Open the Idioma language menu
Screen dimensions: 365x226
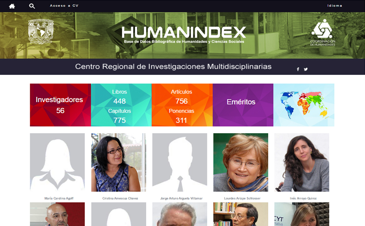pyautogui.click(x=335, y=6)
